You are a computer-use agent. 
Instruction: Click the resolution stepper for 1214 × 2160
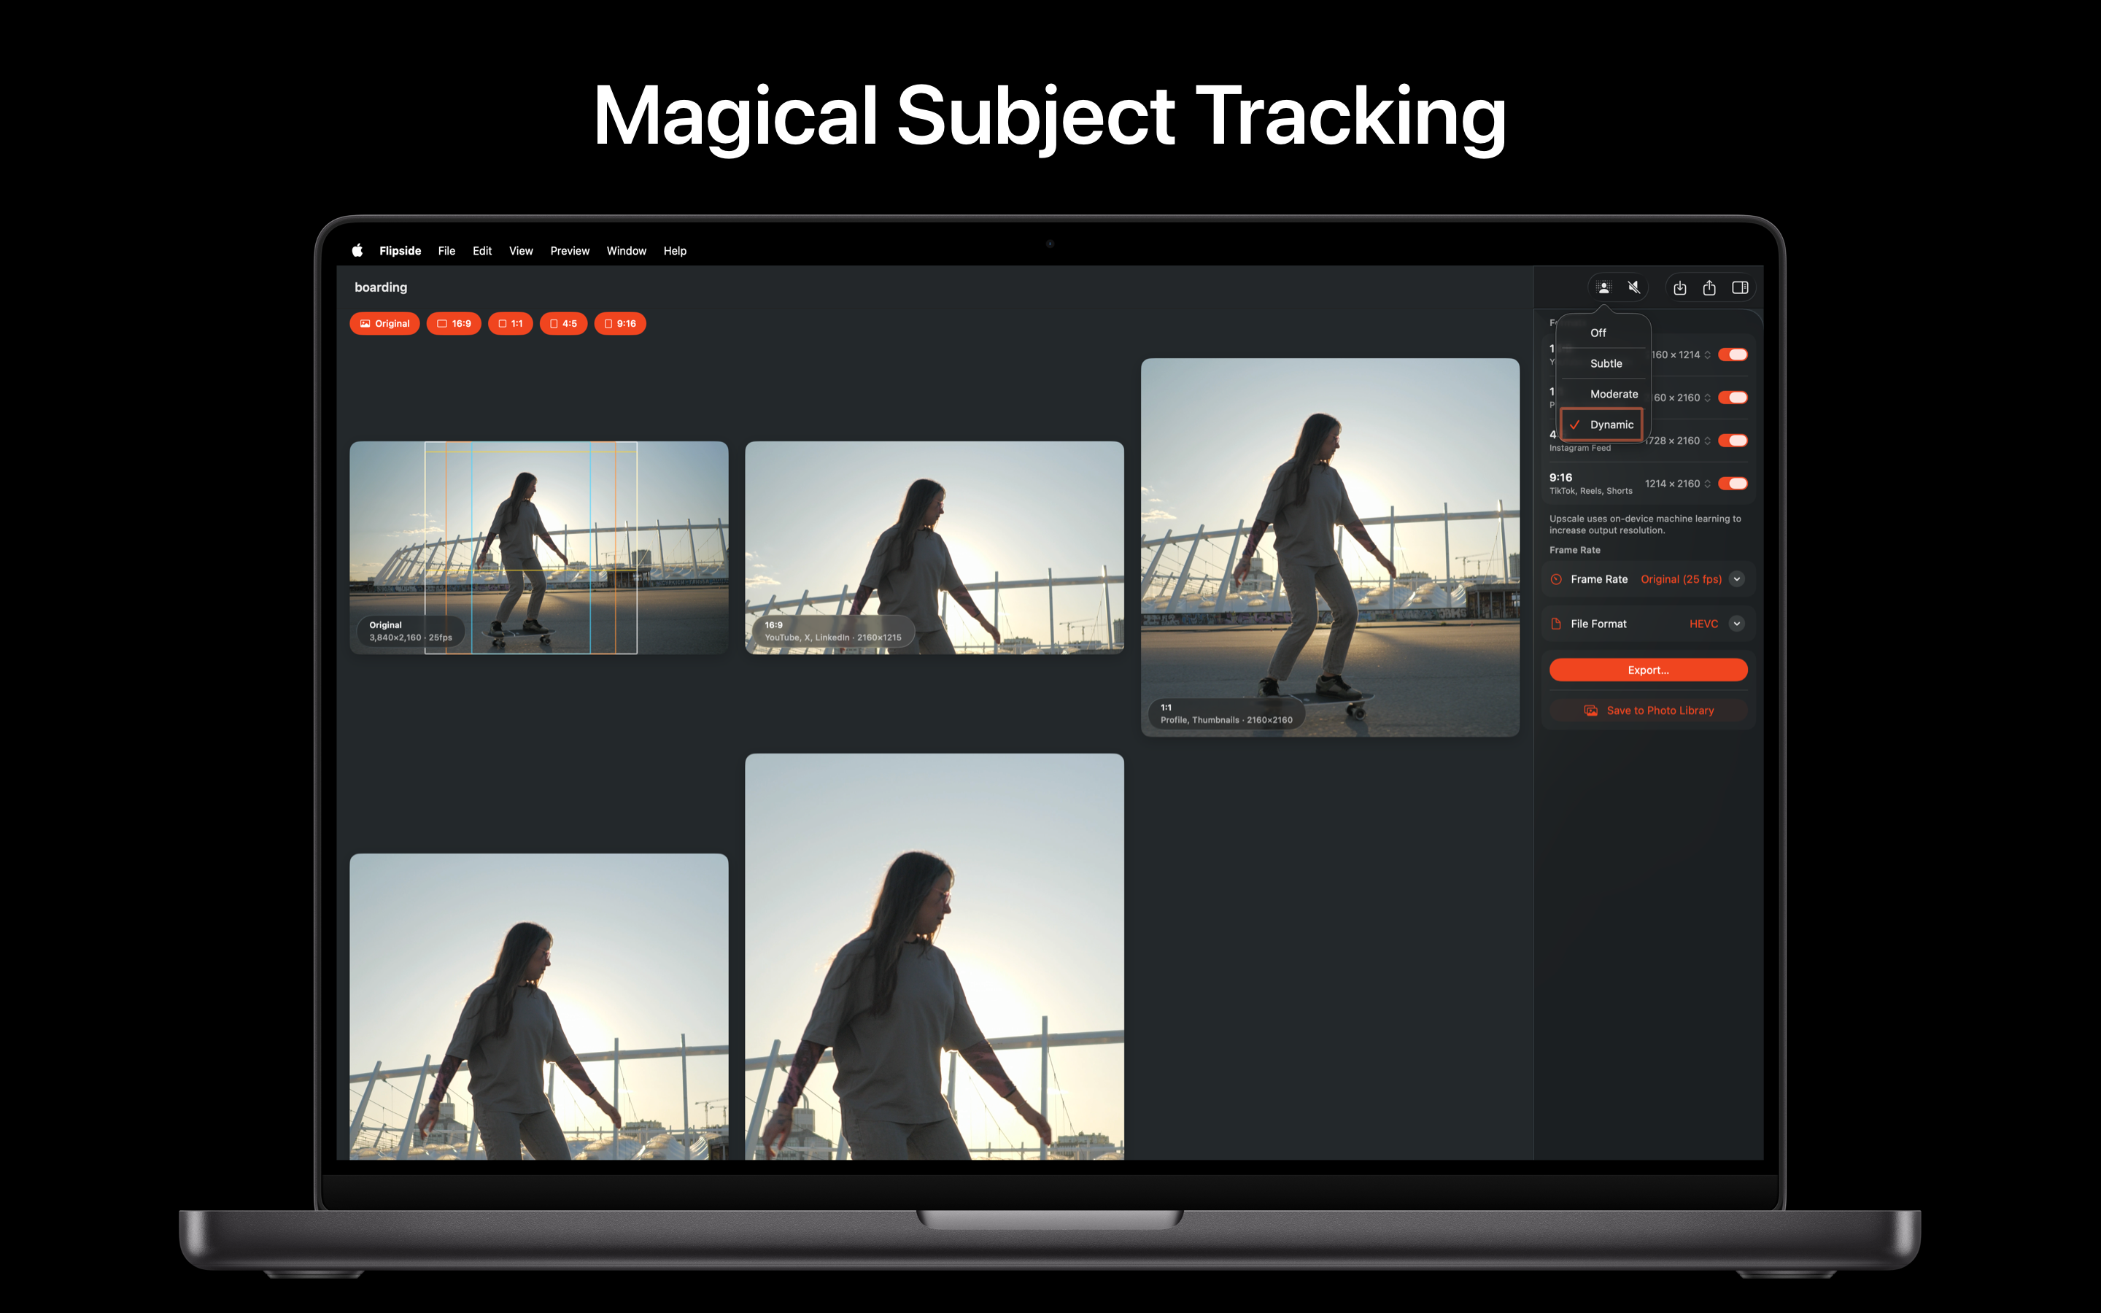point(1708,484)
